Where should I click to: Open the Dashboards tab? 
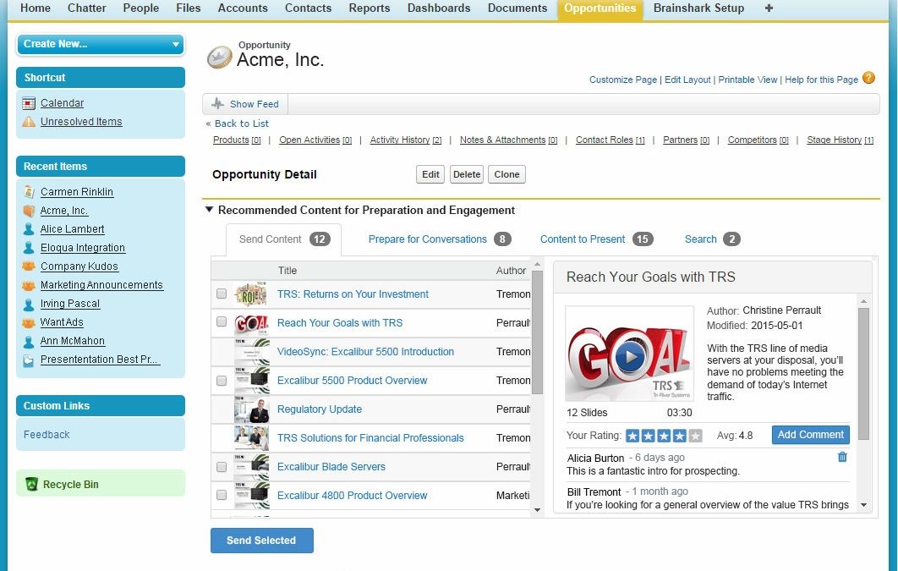(439, 8)
